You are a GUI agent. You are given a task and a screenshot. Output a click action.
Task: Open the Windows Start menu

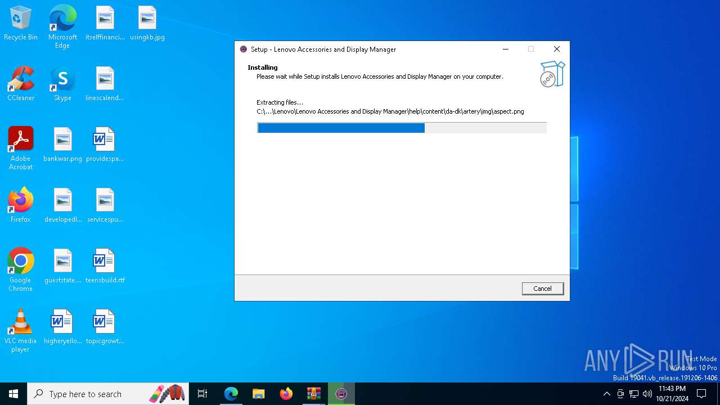[13, 394]
